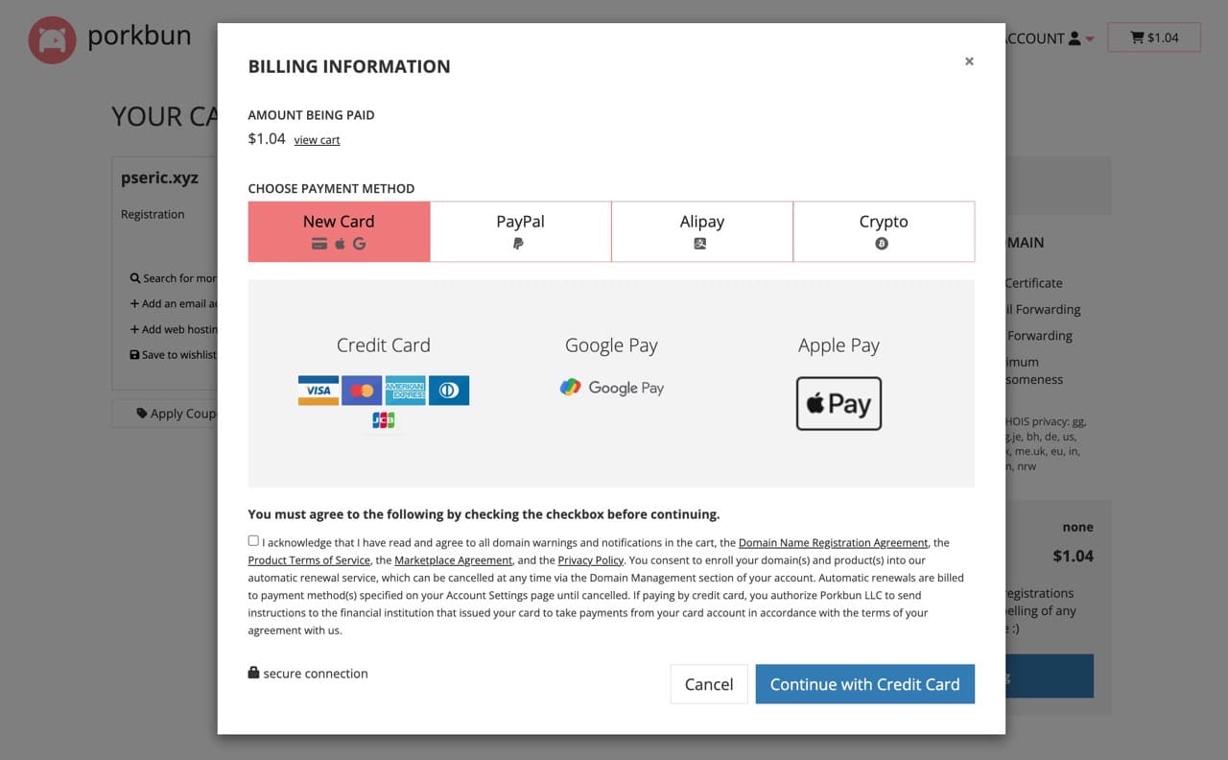1228x760 pixels.
Task: Open the Product Terms of Service link
Action: [x=309, y=560]
